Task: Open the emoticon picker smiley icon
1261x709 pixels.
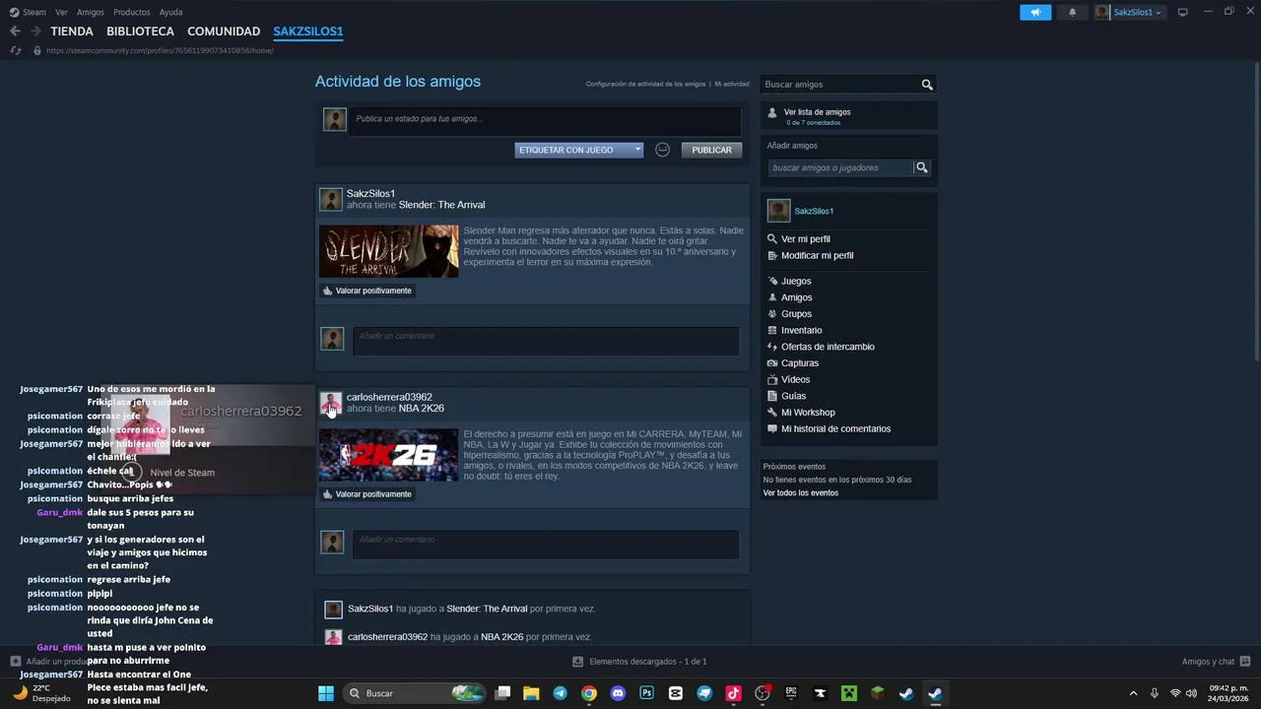Action: tap(663, 150)
